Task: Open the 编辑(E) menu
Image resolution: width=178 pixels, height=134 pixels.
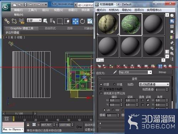Action: (x=19, y=10)
